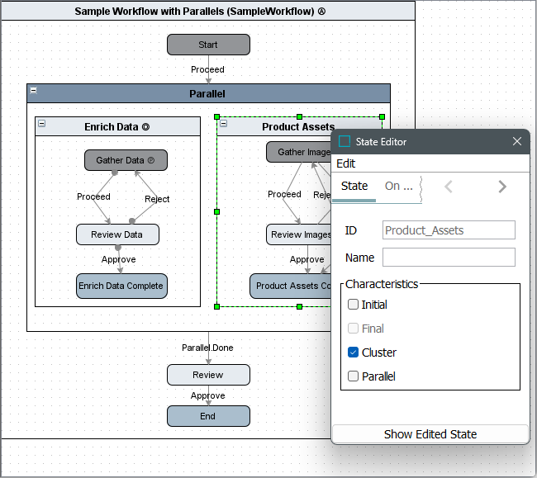Collapse the Parallel cluster with minus icon
Image resolution: width=537 pixels, height=478 pixels.
tap(33, 90)
